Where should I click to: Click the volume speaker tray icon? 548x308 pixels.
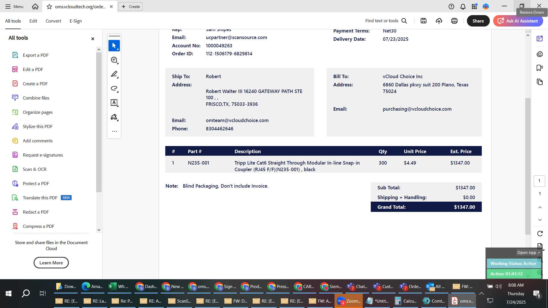pyautogui.click(x=498, y=286)
